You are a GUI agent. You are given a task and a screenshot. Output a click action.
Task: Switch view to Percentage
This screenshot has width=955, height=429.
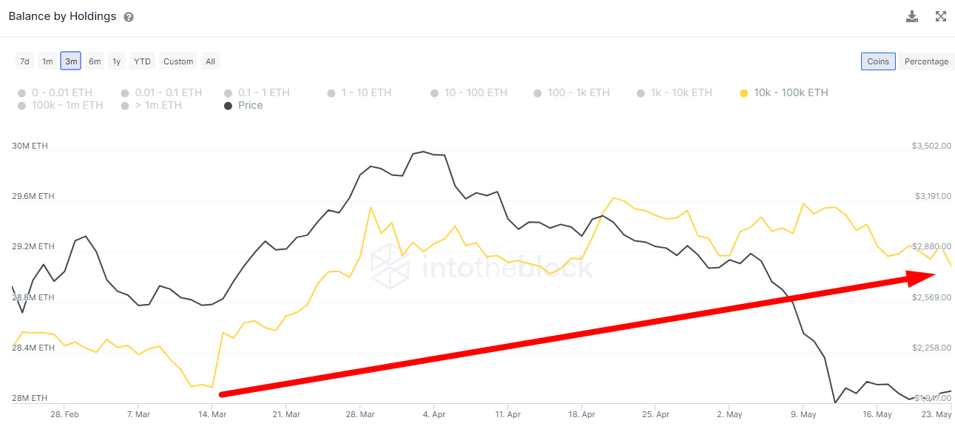[926, 61]
